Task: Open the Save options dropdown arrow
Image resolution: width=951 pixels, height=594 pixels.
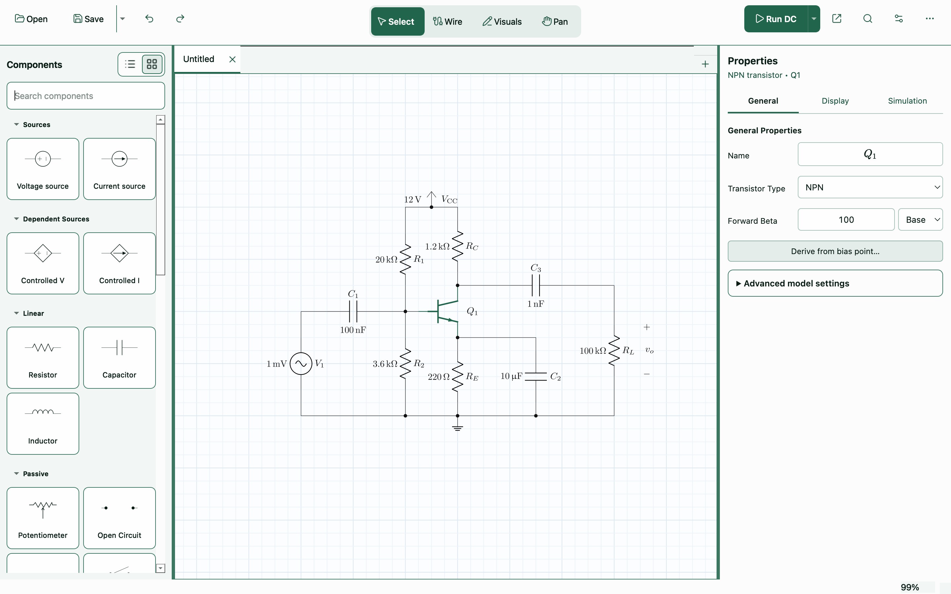Action: 123,19
